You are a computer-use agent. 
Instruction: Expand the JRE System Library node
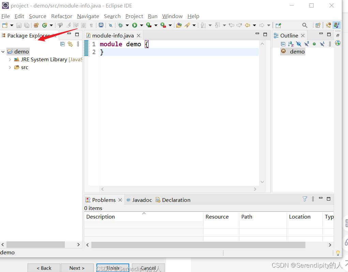(10, 60)
